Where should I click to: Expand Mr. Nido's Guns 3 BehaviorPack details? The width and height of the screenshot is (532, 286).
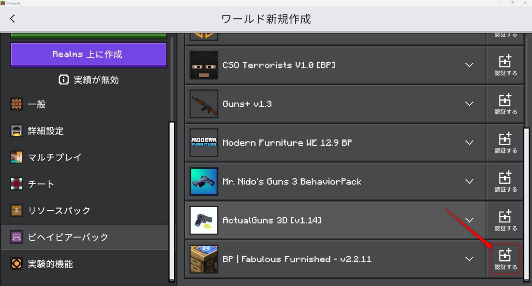pos(469,181)
